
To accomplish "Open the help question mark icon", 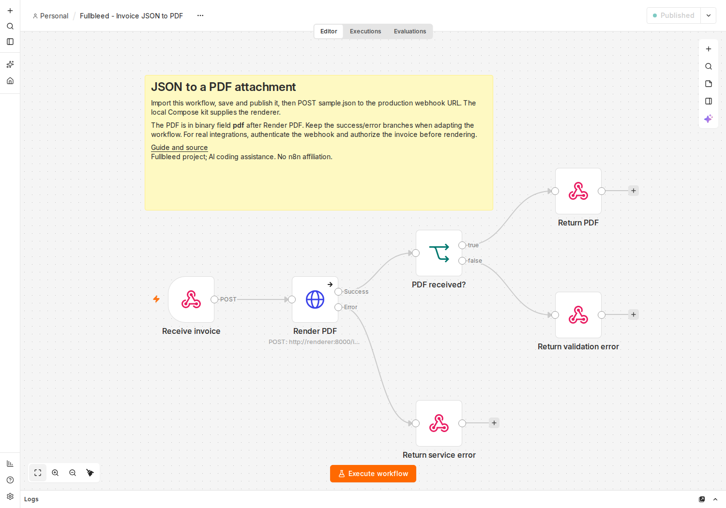I will click(10, 480).
